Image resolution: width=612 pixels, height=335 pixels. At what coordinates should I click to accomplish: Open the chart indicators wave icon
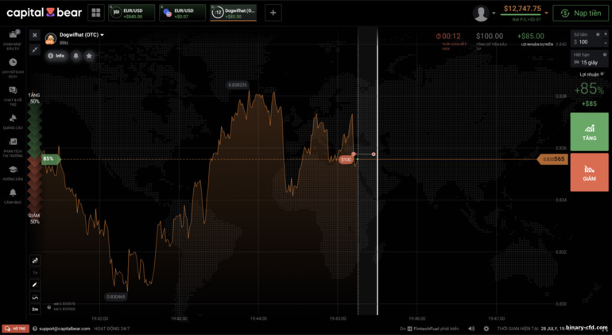coord(35,297)
